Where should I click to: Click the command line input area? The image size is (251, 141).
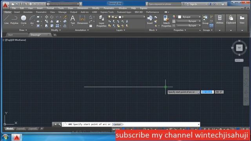point(131,124)
